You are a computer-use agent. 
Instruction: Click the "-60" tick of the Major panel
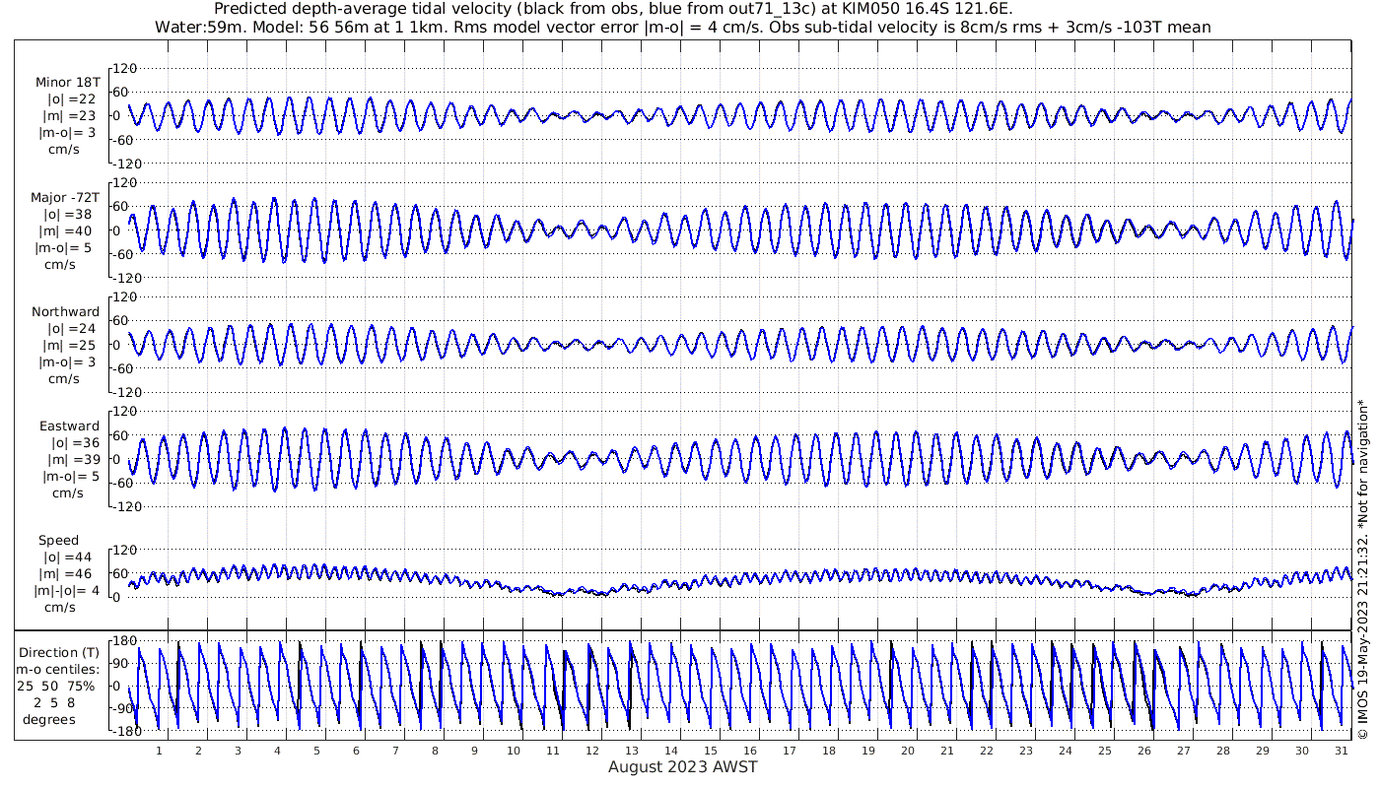124,253
